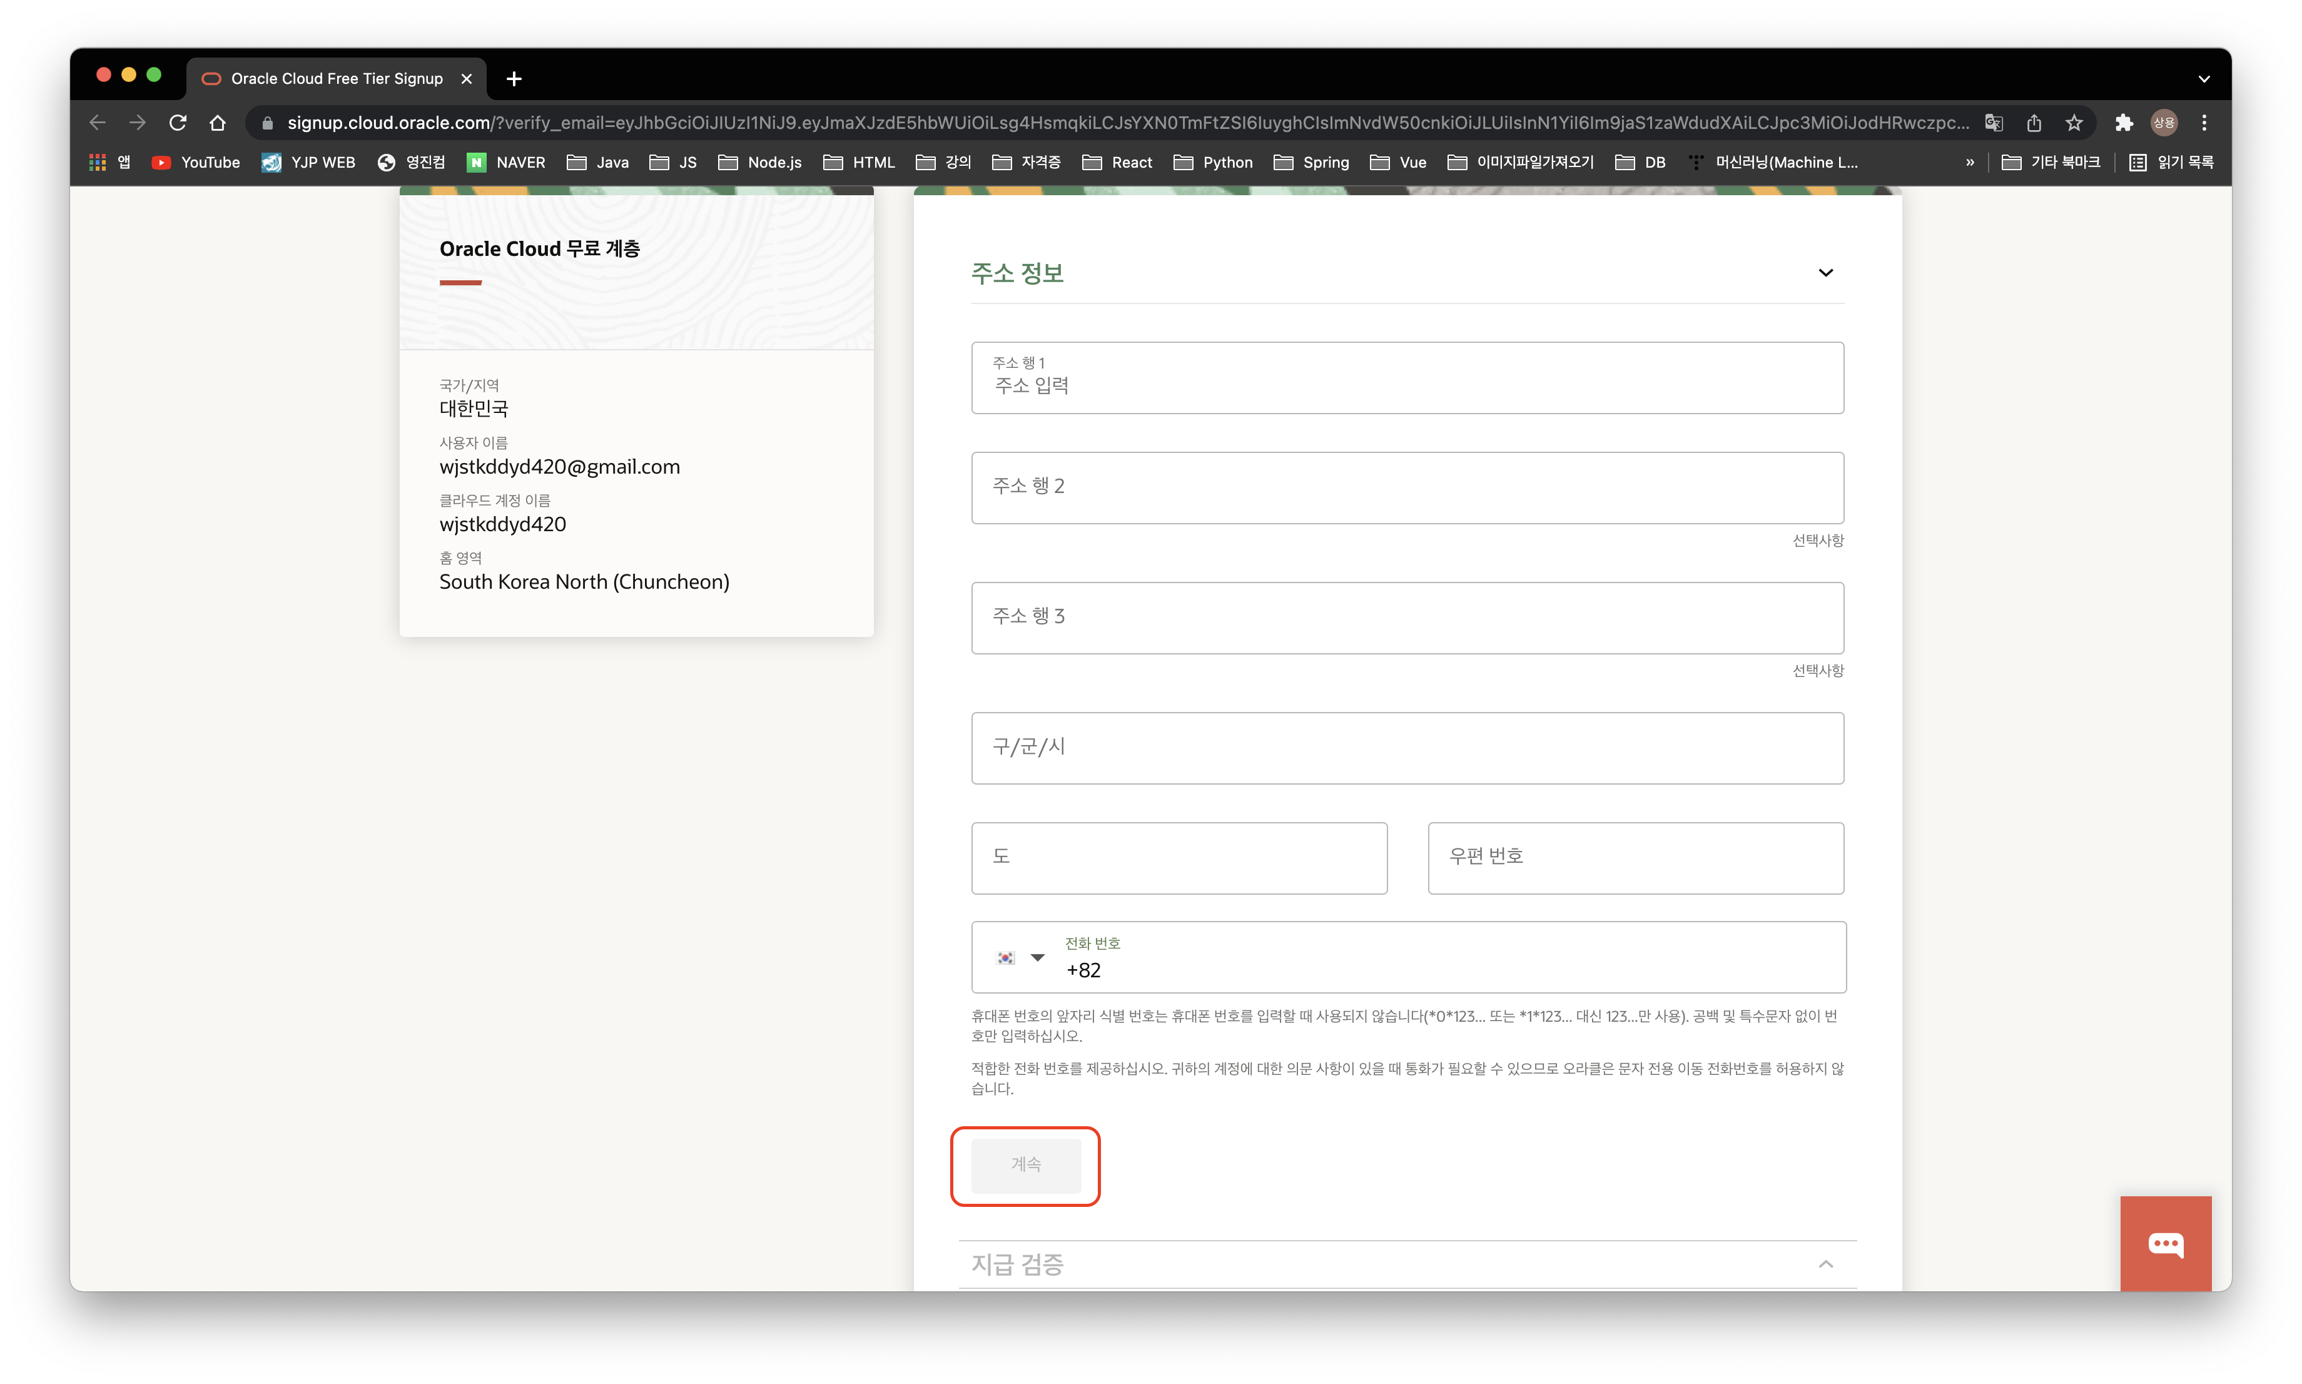Click the home page icon
2302x1384 pixels.
(217, 122)
